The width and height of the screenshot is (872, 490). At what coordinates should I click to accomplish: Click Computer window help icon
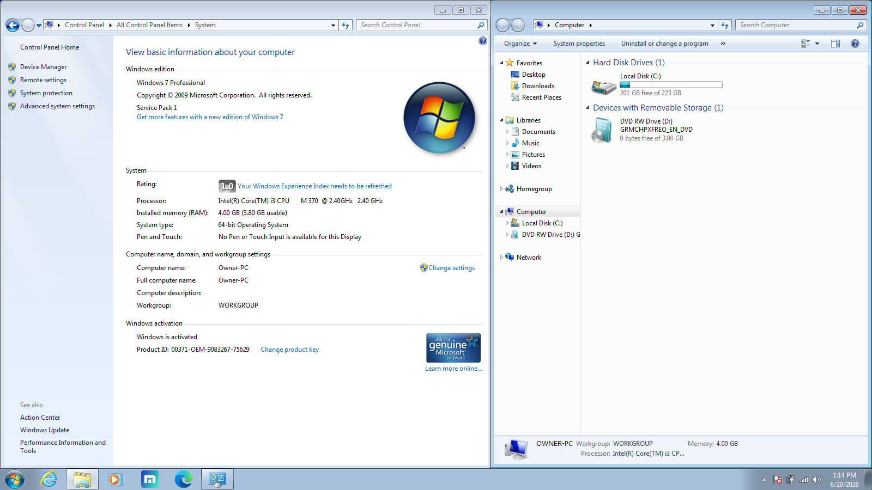point(855,44)
